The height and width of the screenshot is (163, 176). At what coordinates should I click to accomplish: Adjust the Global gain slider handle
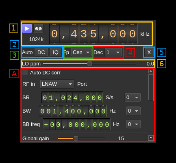(76, 138)
